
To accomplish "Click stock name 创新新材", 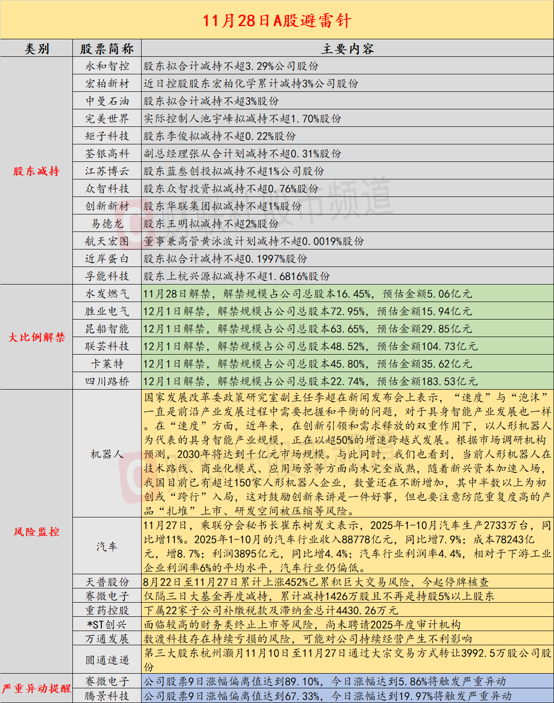I will [x=107, y=206].
